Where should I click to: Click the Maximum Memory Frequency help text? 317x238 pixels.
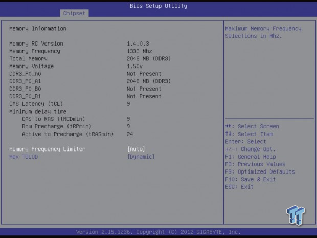(x=263, y=32)
